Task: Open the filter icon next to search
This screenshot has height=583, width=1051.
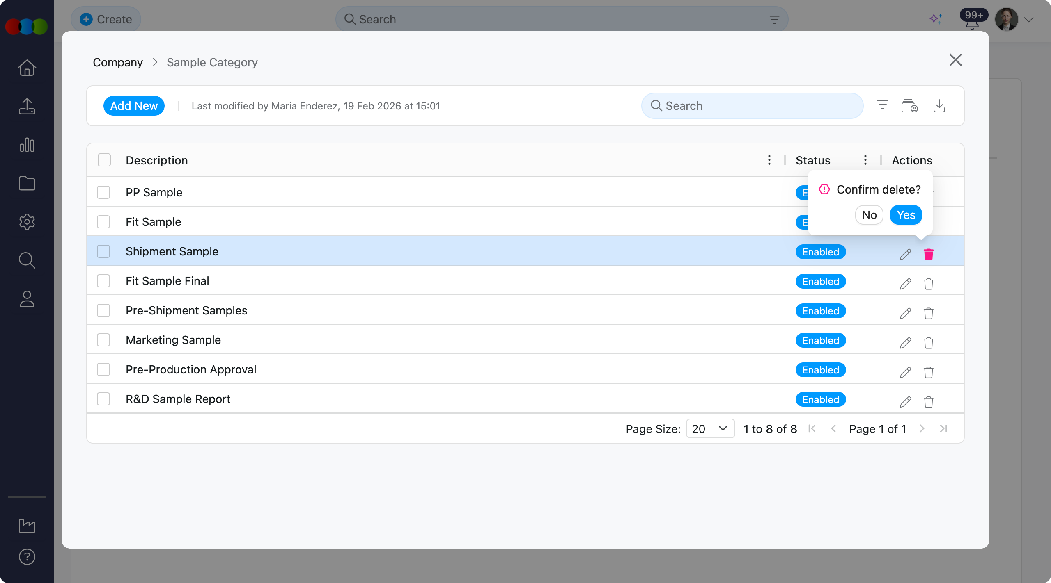Action: click(882, 105)
